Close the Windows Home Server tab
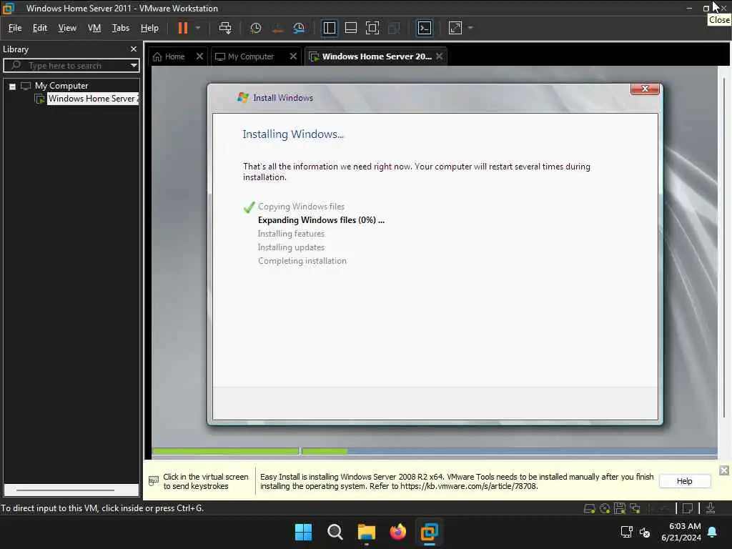The width and height of the screenshot is (732, 549). [x=440, y=56]
